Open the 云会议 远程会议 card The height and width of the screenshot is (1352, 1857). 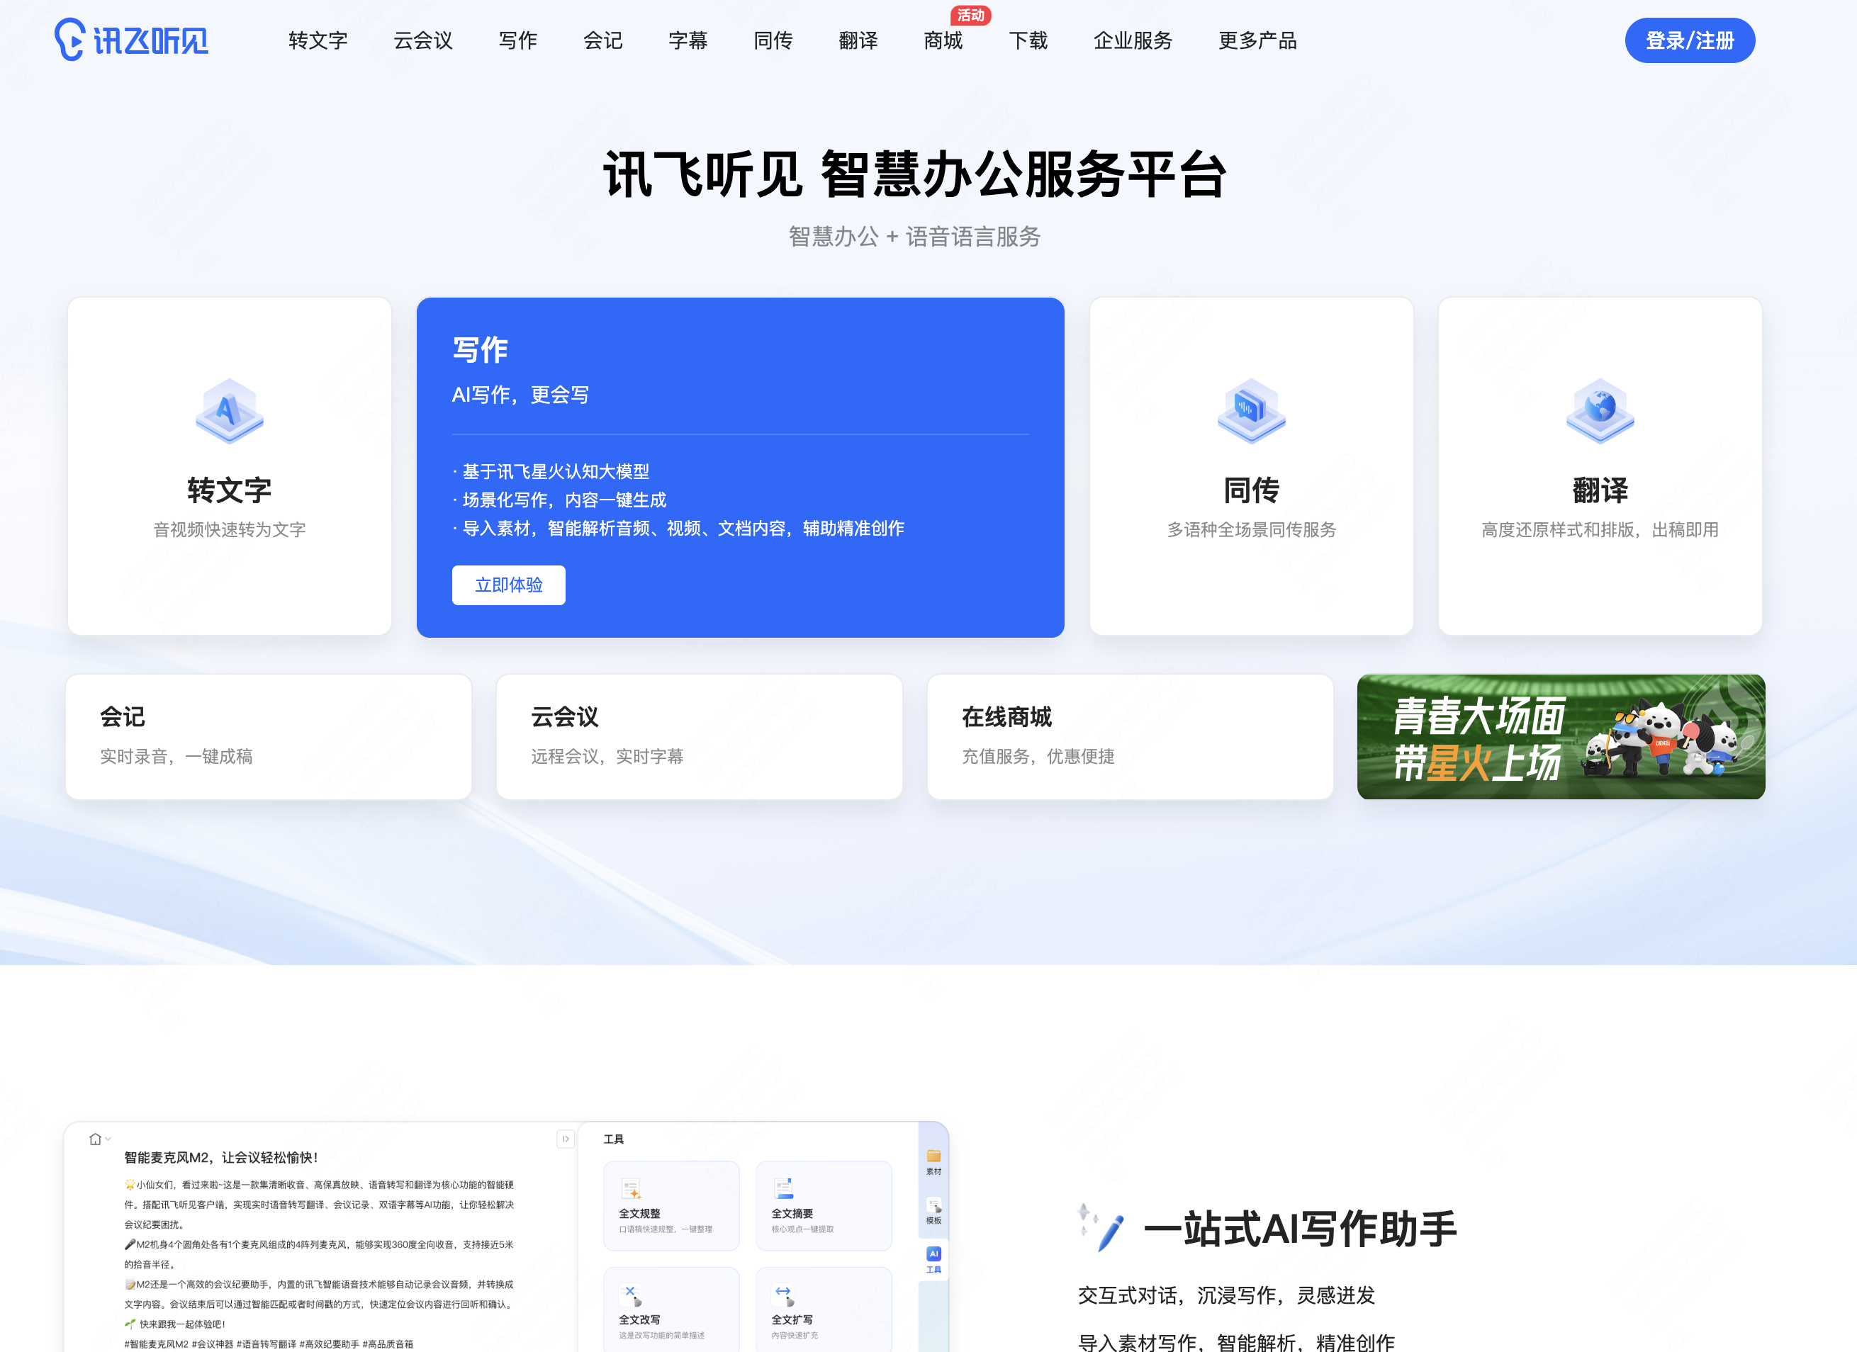tap(700, 736)
